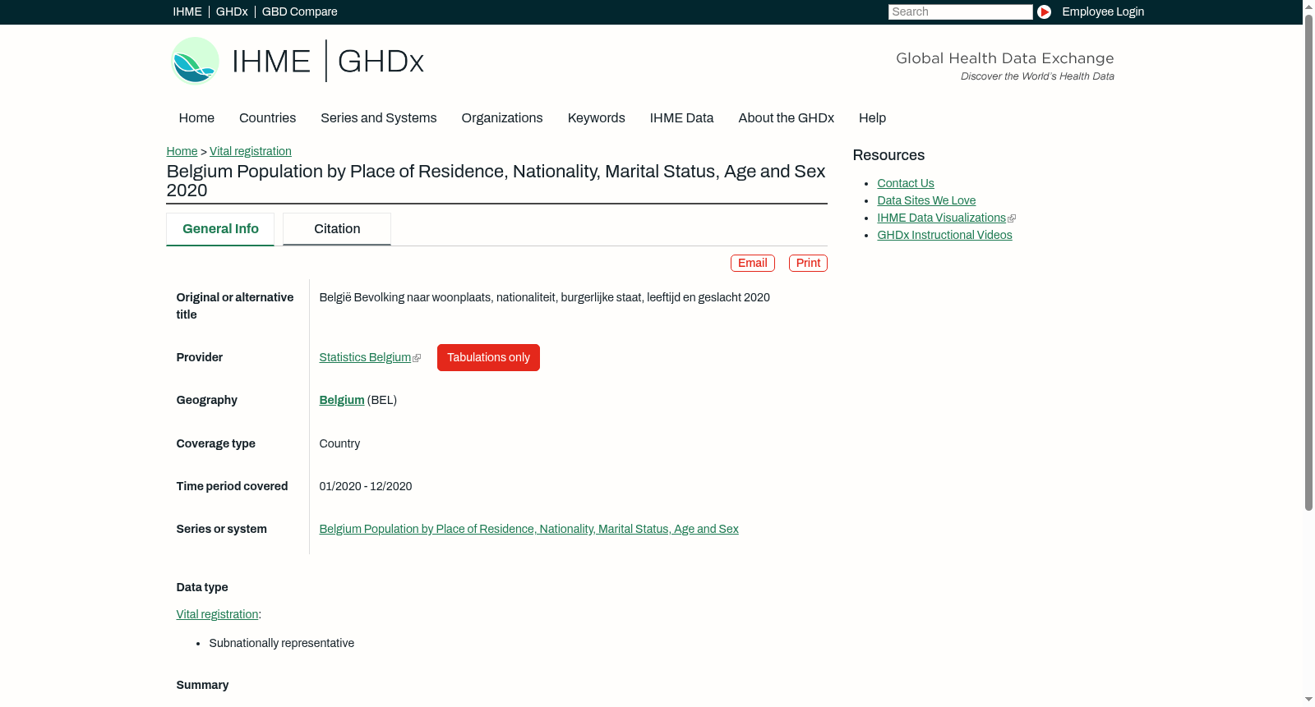Open the GHDx link in top bar
Screen dimensions: 1315x707
(x=232, y=11)
